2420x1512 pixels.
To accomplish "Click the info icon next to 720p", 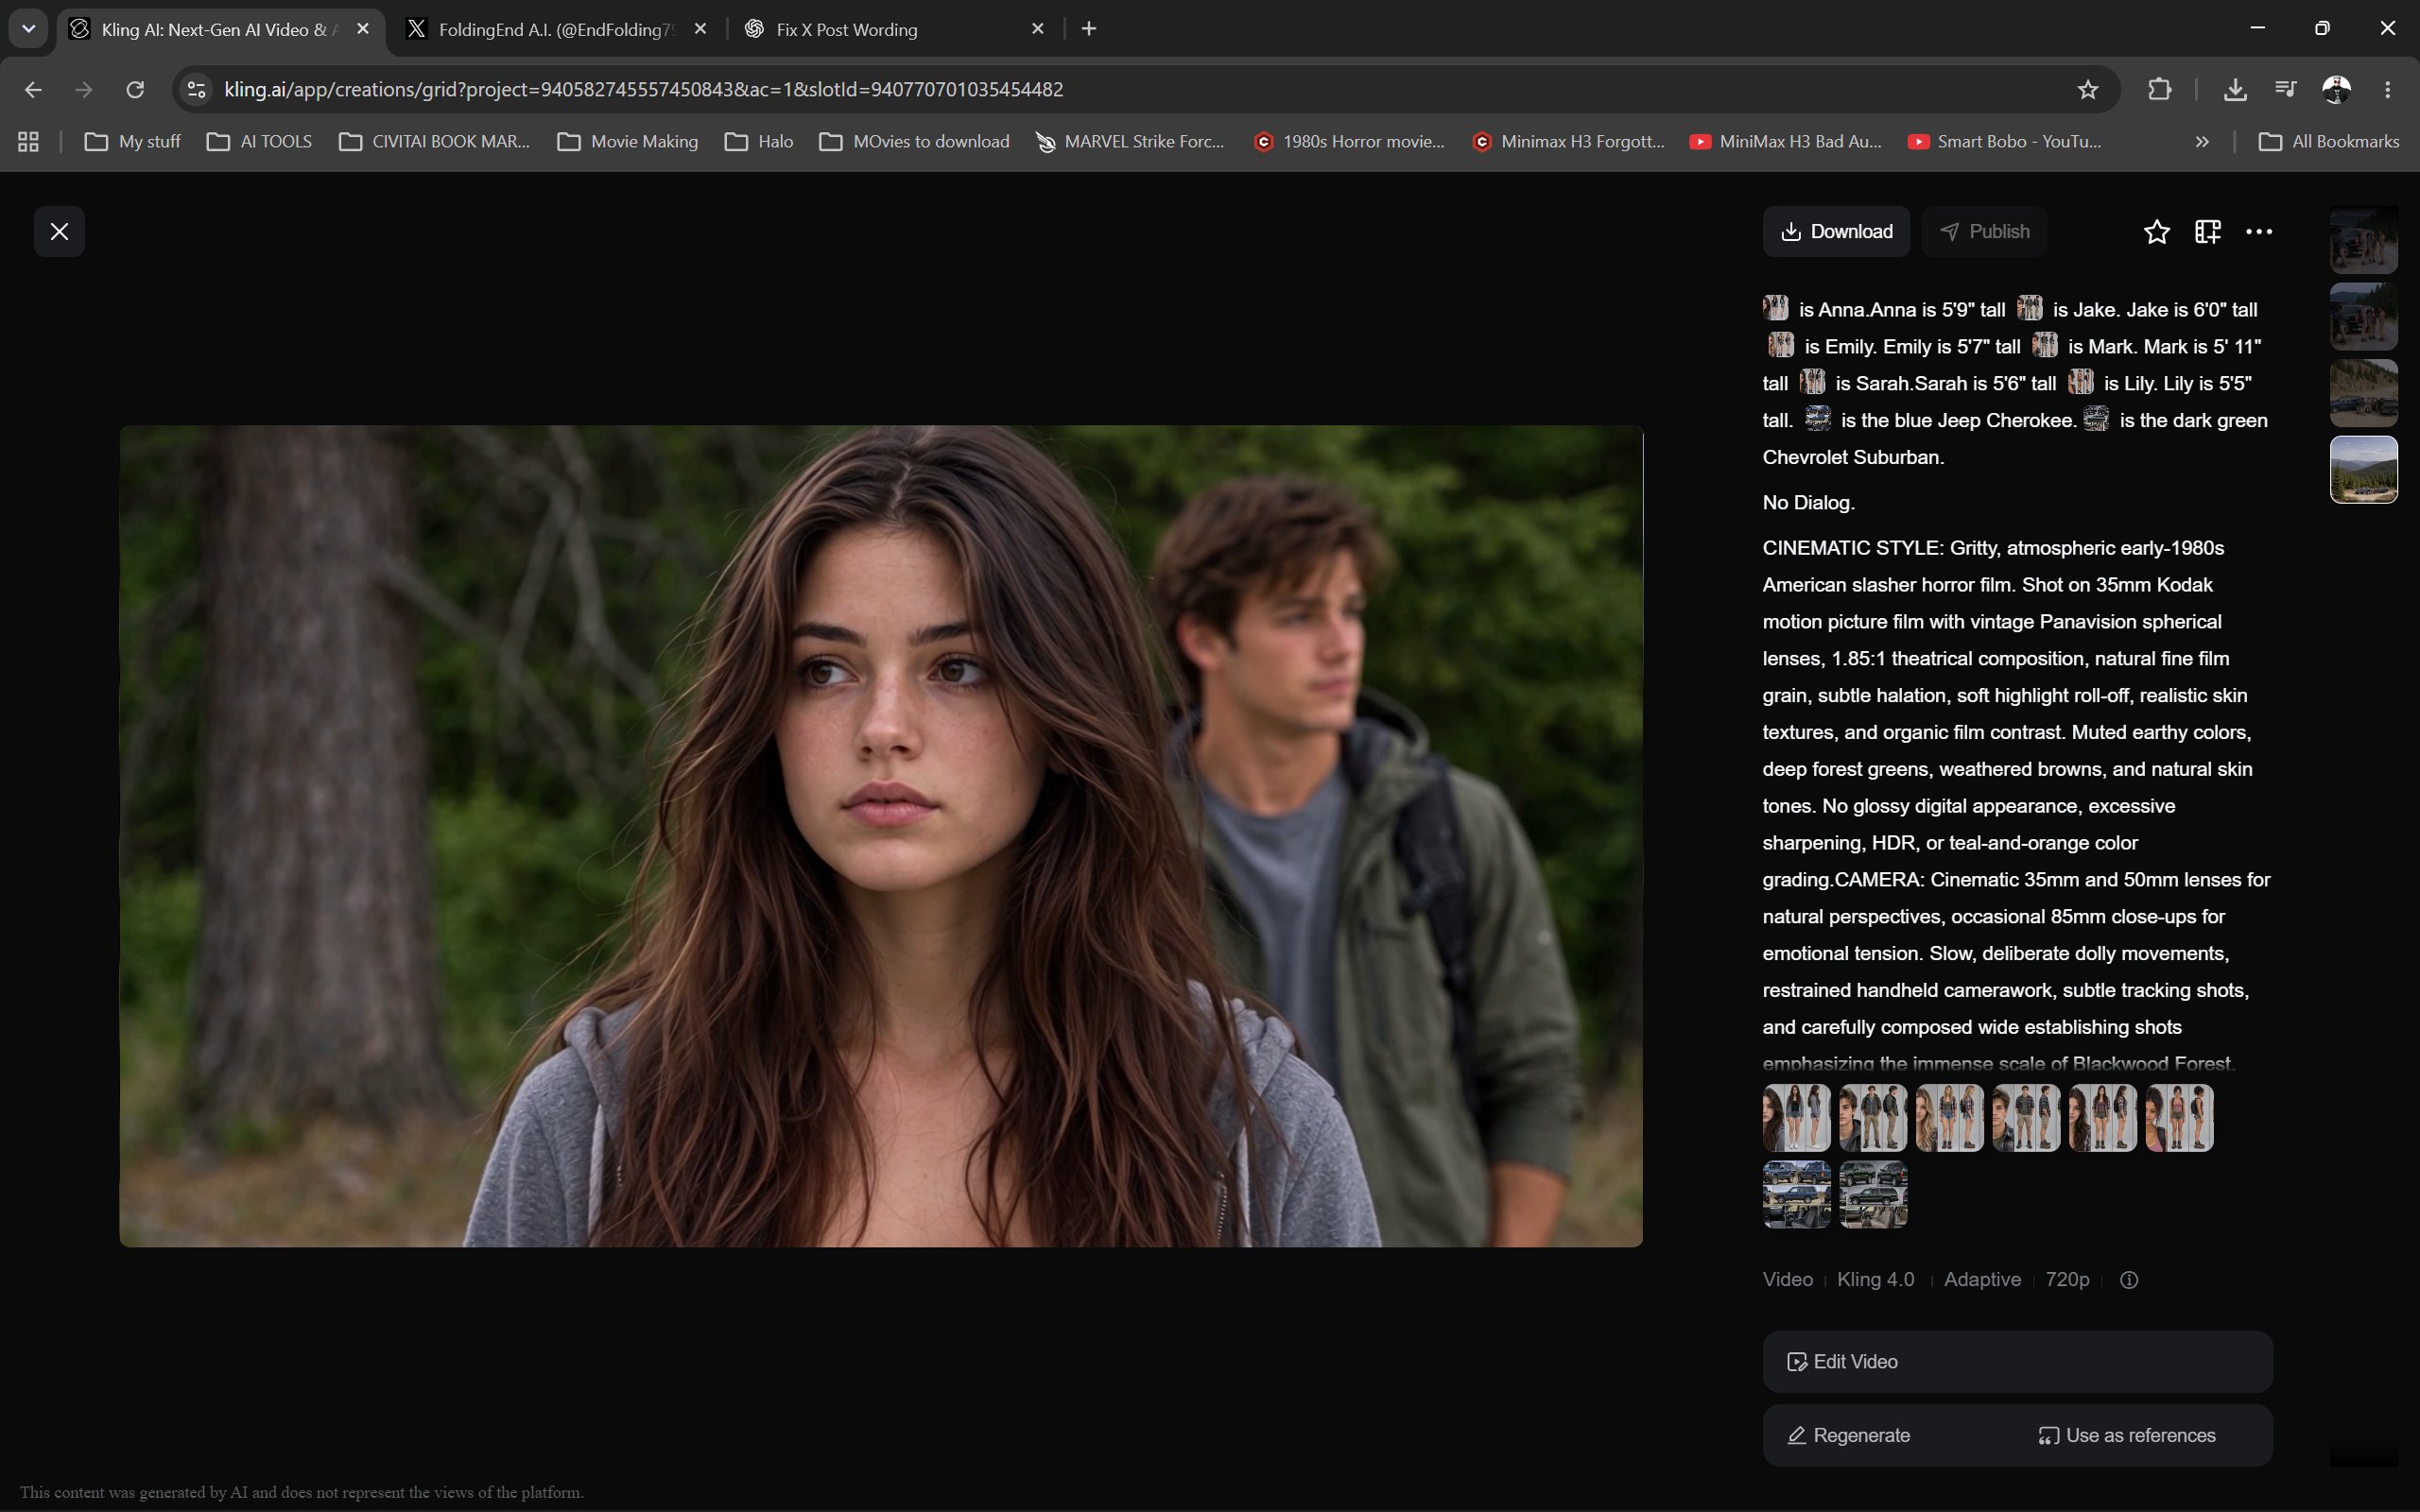I will point(2129,1280).
